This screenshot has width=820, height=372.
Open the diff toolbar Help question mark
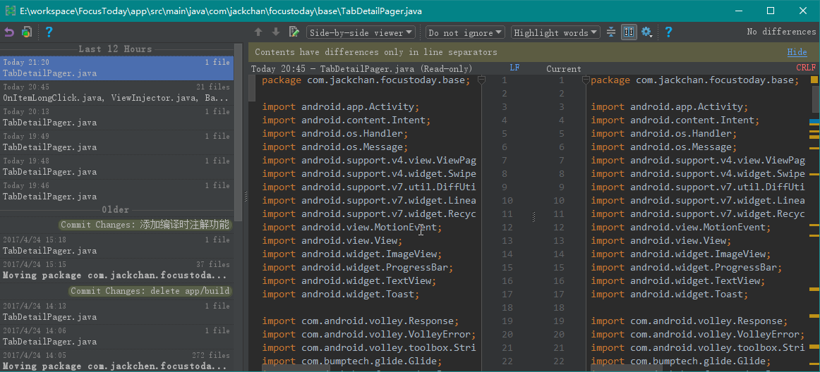tap(668, 32)
